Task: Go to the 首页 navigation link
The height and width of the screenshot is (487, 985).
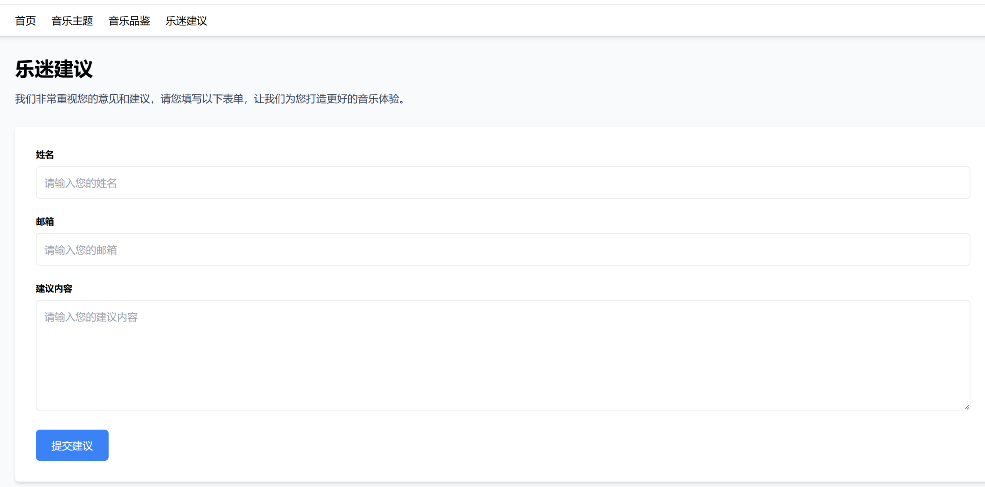Action: pos(25,21)
